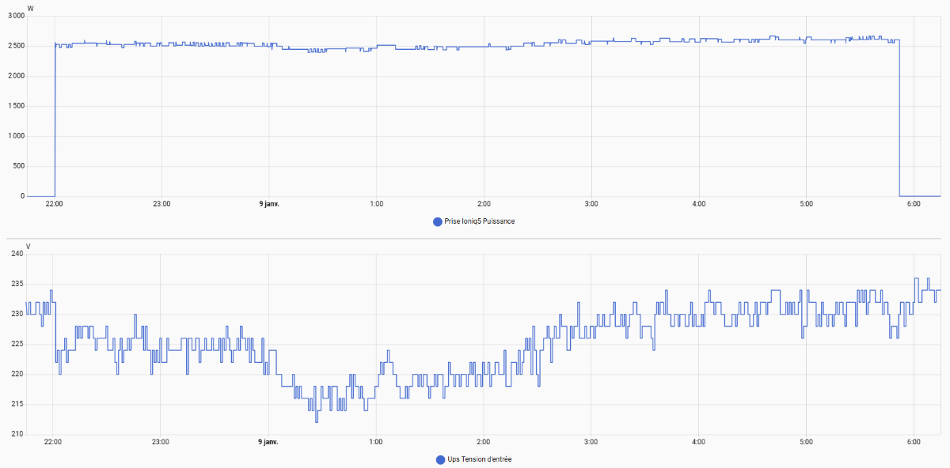Click the blue dot beside Prise Ioniq5 Puissance

click(437, 221)
